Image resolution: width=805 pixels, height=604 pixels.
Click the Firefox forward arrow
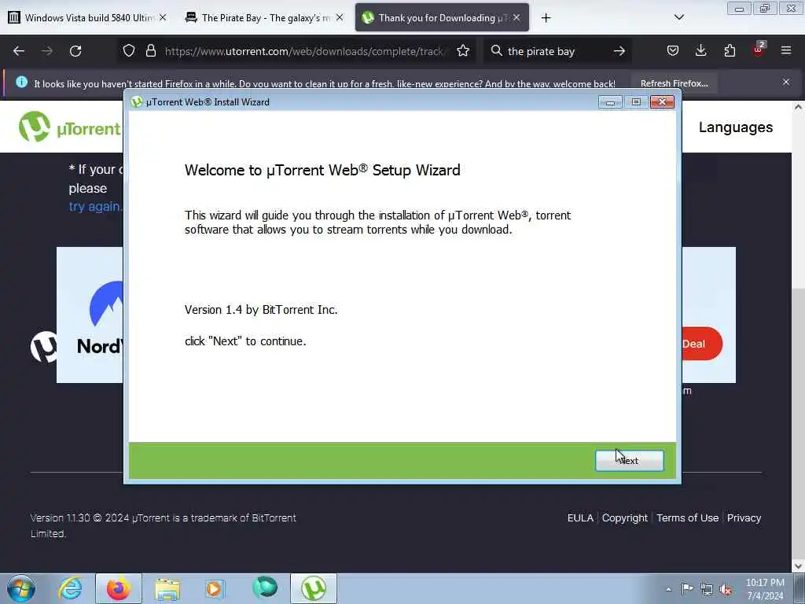[x=47, y=51]
